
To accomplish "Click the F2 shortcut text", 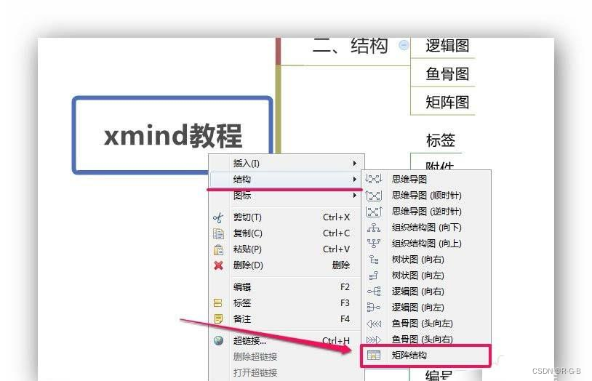I will [345, 287].
